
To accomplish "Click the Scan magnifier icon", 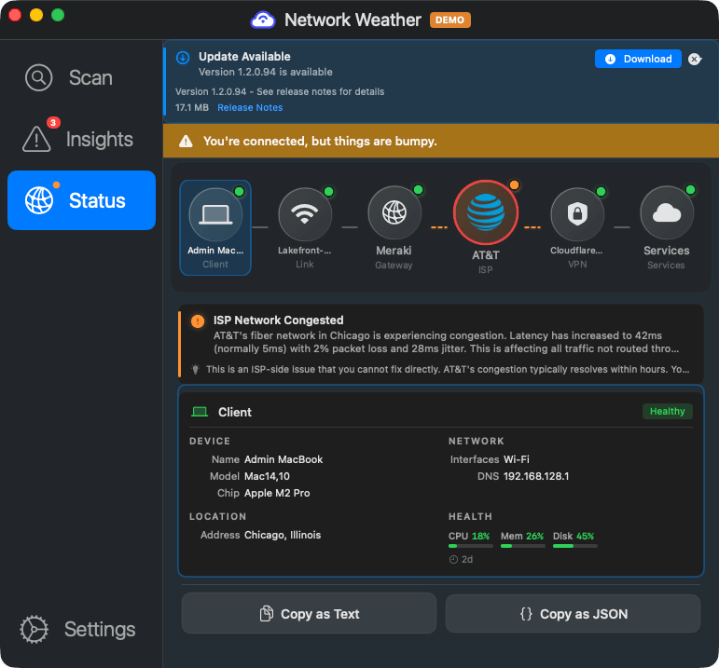I will 38,78.
